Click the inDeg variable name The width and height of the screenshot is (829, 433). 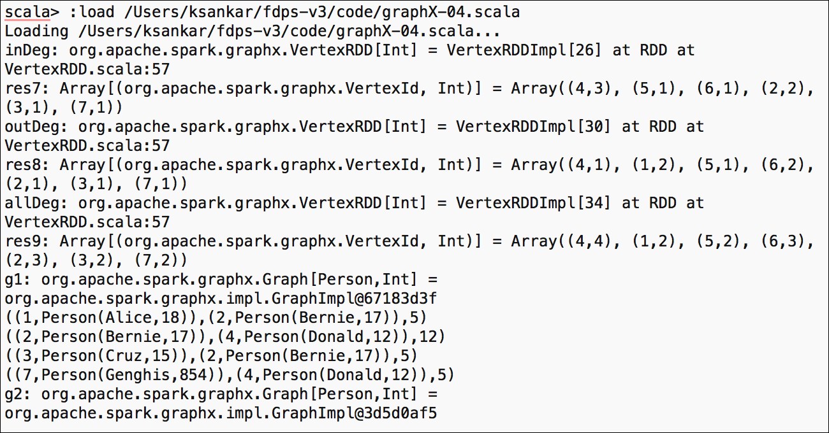tap(27, 50)
